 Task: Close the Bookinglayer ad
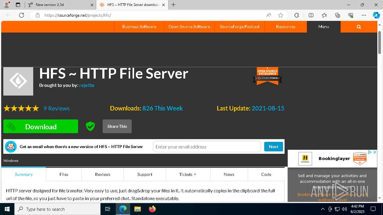[x=375, y=152]
